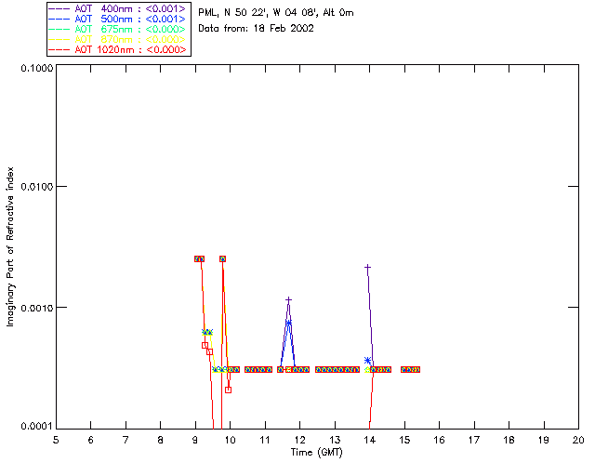Click x-axis tick label 18
The height and width of the screenshot is (476, 595).
[509, 440]
